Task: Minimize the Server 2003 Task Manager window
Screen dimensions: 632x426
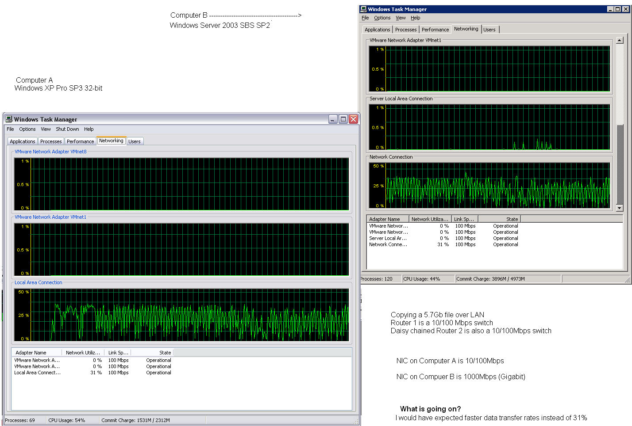Action: (x=610, y=9)
